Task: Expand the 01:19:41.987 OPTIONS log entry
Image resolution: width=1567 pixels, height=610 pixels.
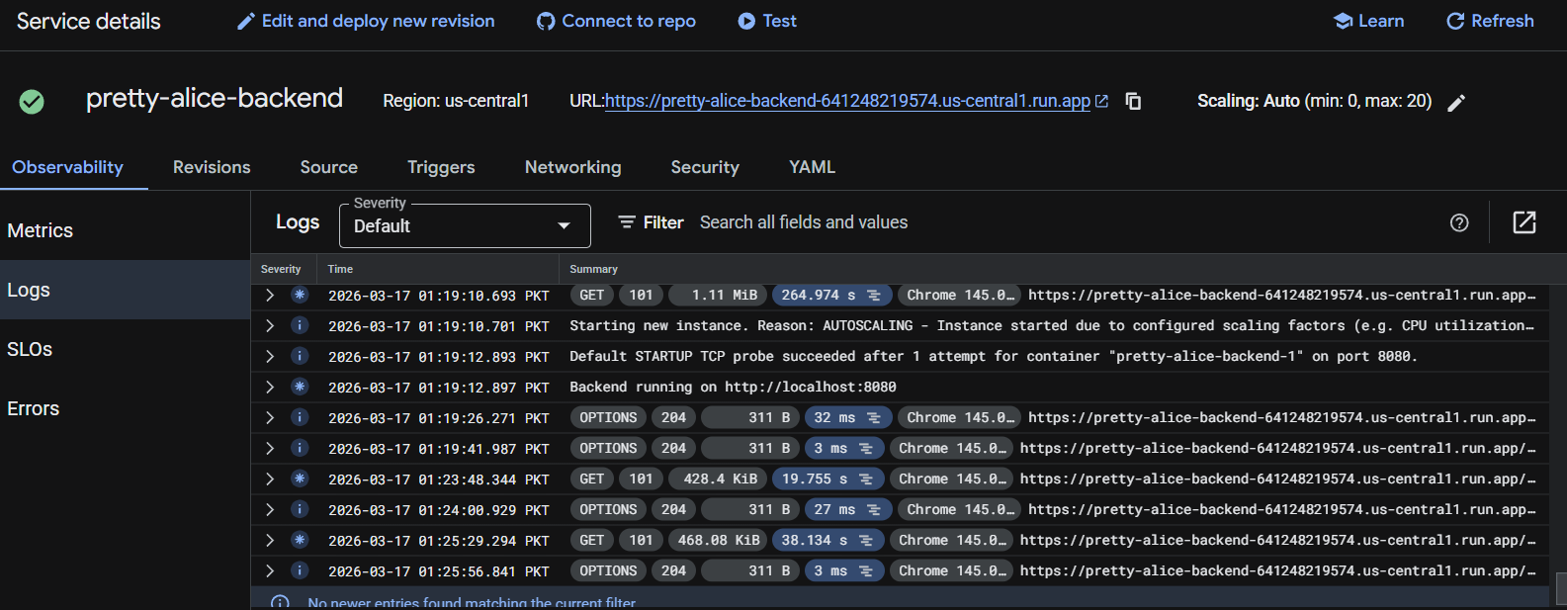Action: tap(269, 448)
